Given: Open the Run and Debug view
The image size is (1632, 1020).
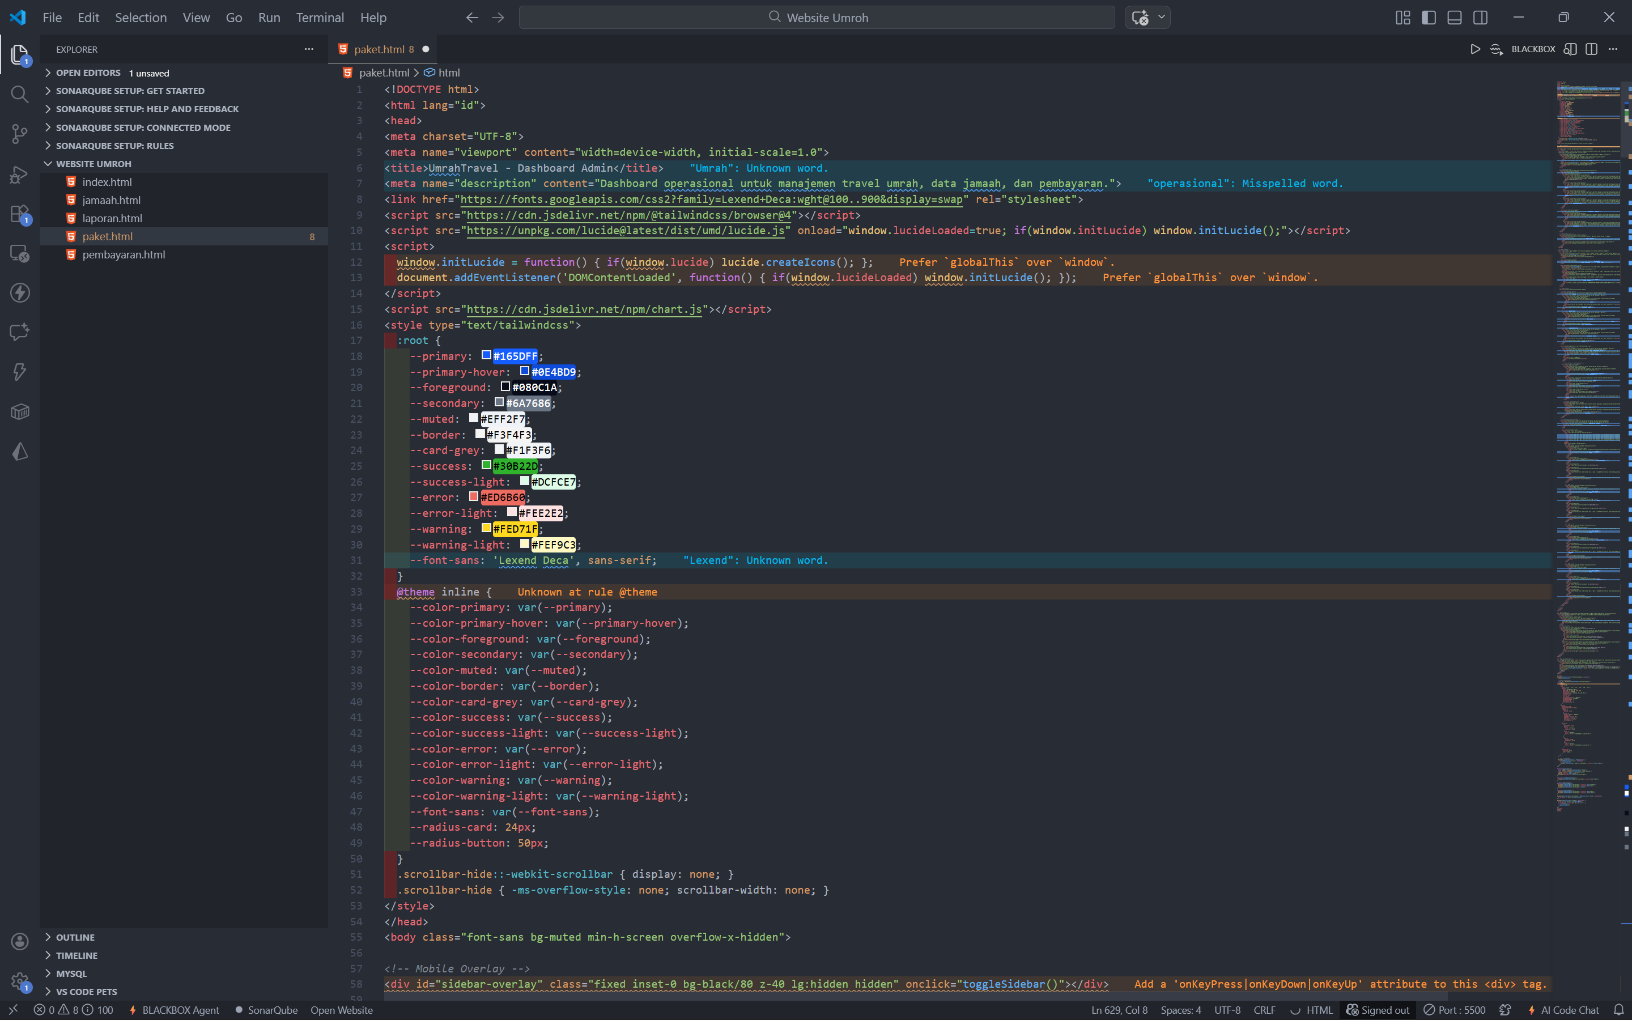Looking at the screenshot, I should pos(20,174).
